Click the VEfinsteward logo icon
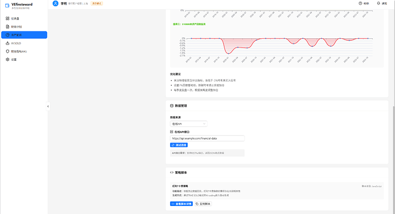 [7, 6]
